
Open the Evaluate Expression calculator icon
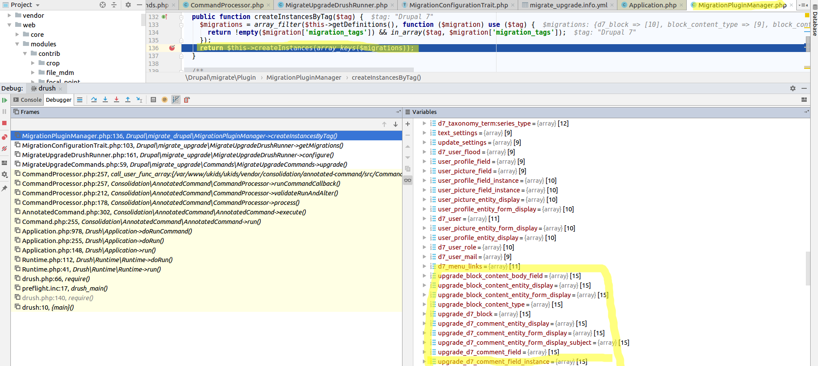[x=153, y=100]
